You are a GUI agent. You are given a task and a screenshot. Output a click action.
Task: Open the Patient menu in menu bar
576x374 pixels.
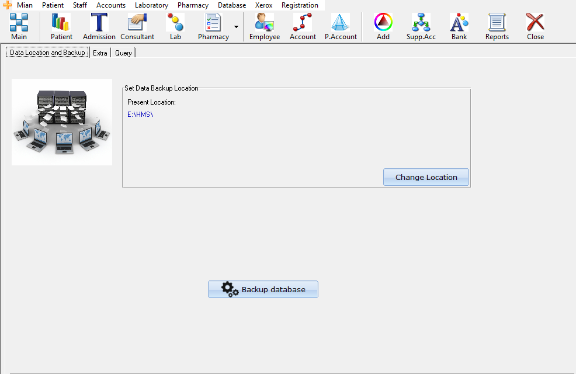pos(53,5)
